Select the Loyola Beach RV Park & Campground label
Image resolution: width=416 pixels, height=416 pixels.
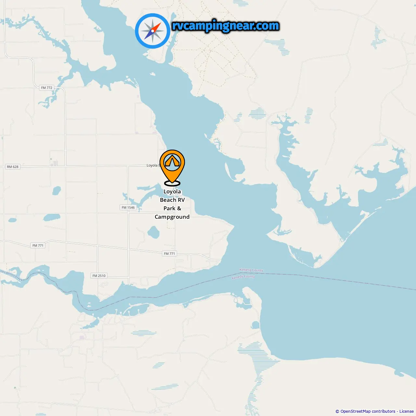172,204
